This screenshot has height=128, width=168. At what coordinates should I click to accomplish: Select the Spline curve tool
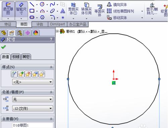(x=53, y=4)
